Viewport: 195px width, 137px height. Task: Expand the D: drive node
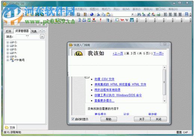(7, 46)
